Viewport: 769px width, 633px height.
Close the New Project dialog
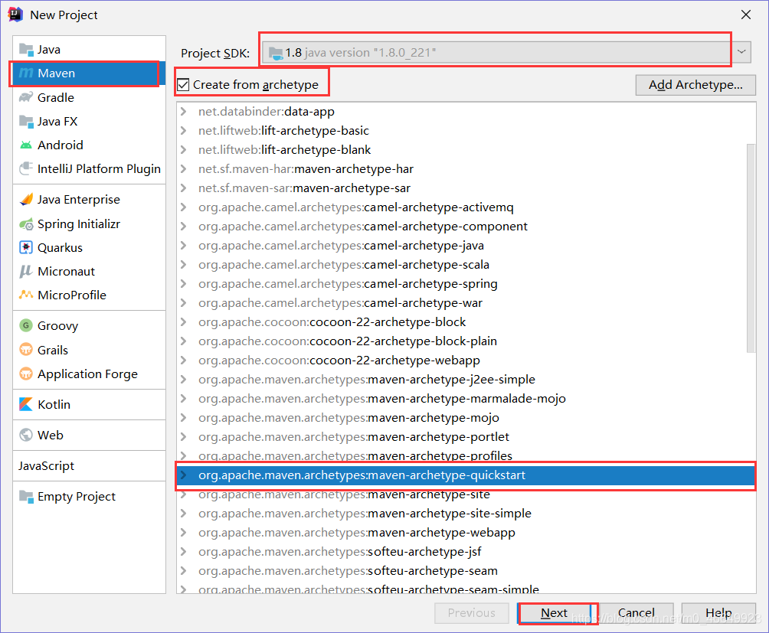coord(746,15)
